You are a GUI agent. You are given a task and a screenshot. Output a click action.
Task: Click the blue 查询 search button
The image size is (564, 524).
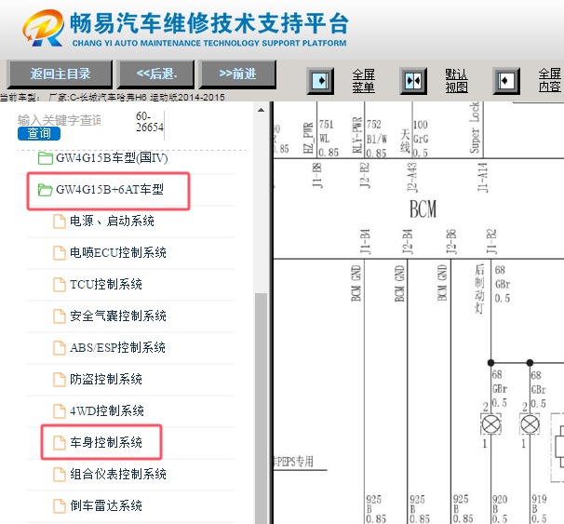(39, 133)
